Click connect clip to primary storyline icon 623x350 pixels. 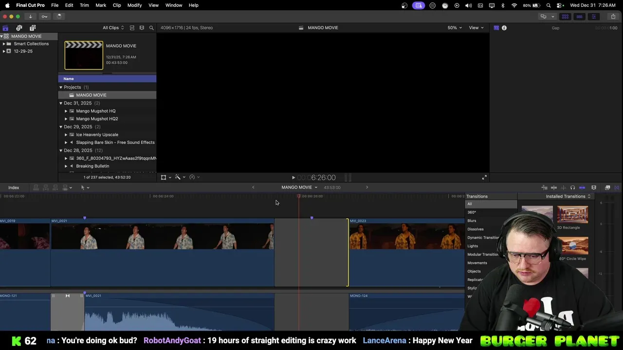(36, 188)
